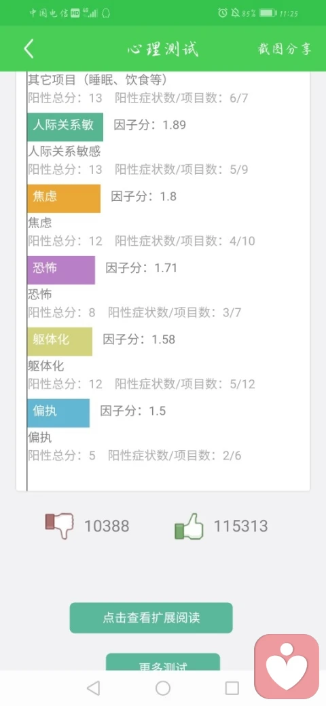This screenshot has height=706, width=326.
Task: Select the orange 焦虑 bar
Action: coord(64,198)
